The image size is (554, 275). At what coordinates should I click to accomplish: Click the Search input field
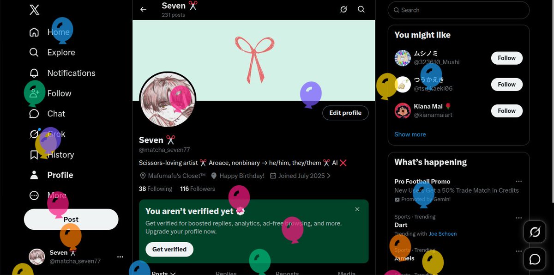click(x=458, y=10)
